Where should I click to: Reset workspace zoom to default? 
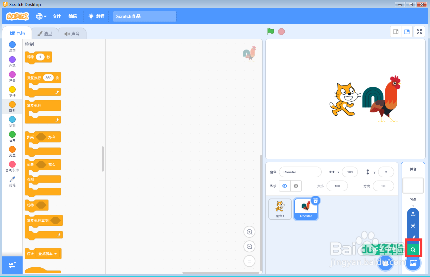click(x=249, y=261)
